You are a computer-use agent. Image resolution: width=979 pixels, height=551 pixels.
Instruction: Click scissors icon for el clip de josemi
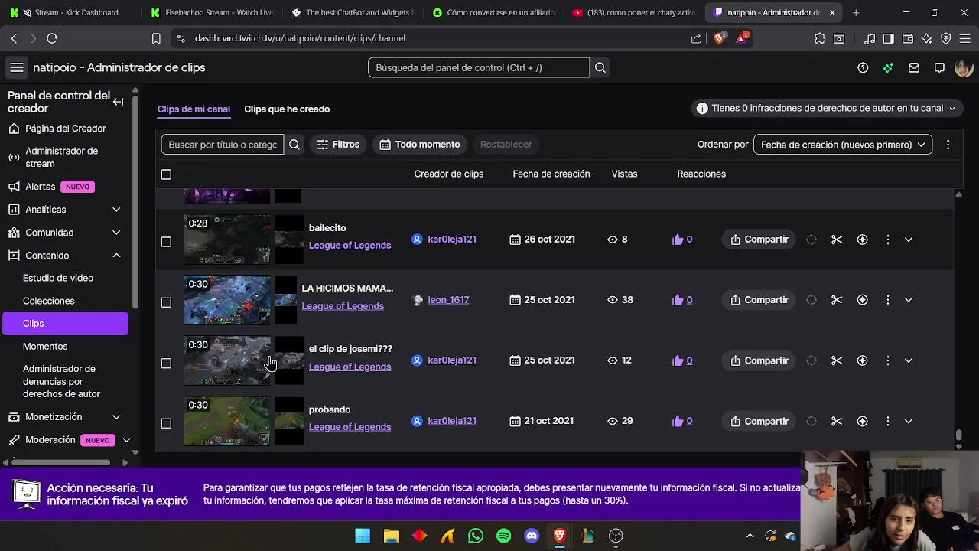(837, 360)
